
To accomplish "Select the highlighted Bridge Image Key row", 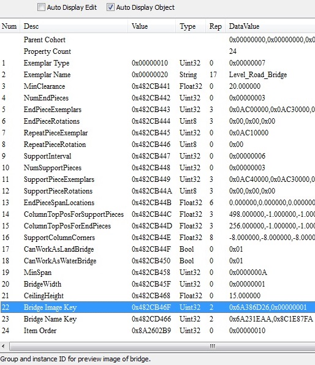I will (157, 307).
